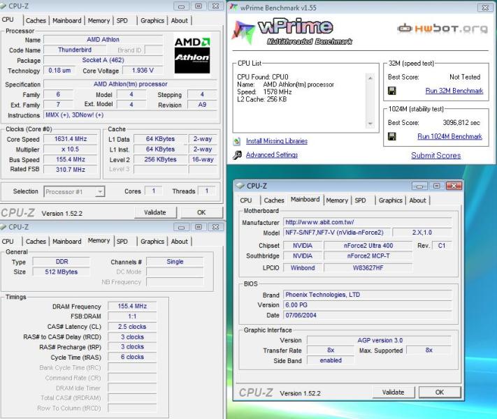
Task: Minimize the CPU-Z Mainboard window
Action: [x=419, y=186]
